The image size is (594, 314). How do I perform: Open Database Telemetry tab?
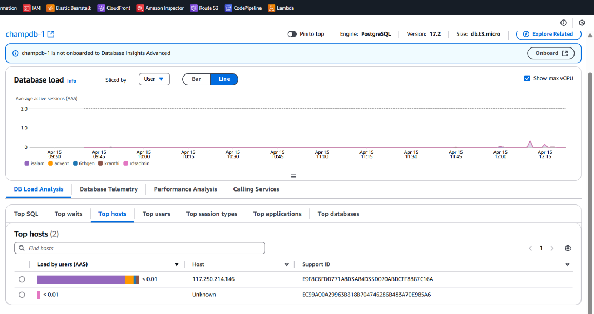pyautogui.click(x=109, y=189)
